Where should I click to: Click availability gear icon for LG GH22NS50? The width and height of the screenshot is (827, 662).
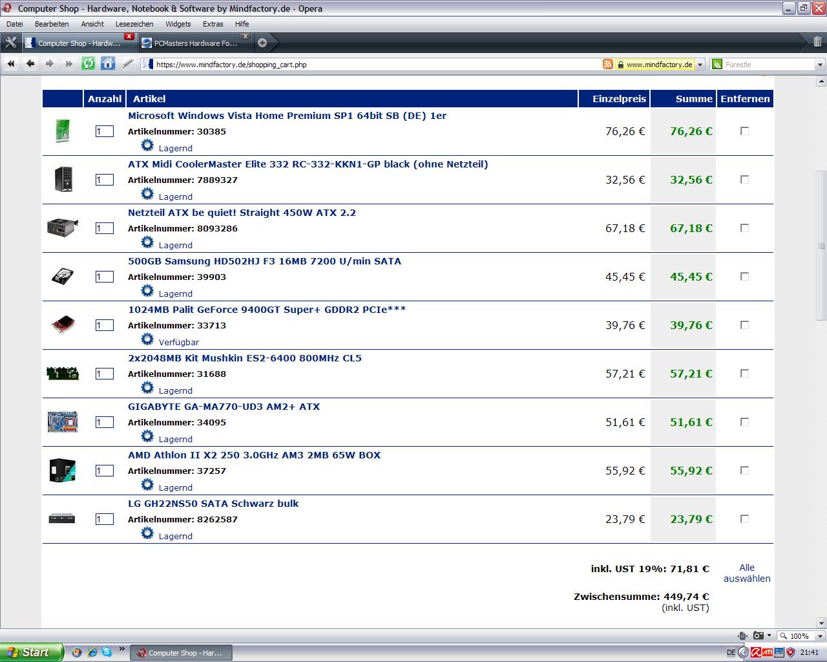[x=147, y=533]
